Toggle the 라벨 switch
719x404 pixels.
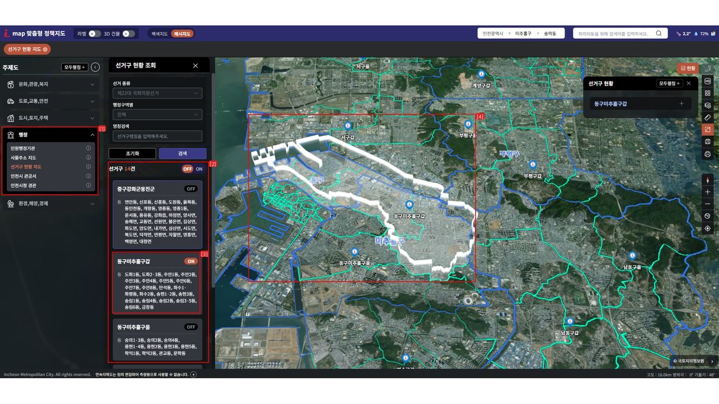click(x=95, y=34)
